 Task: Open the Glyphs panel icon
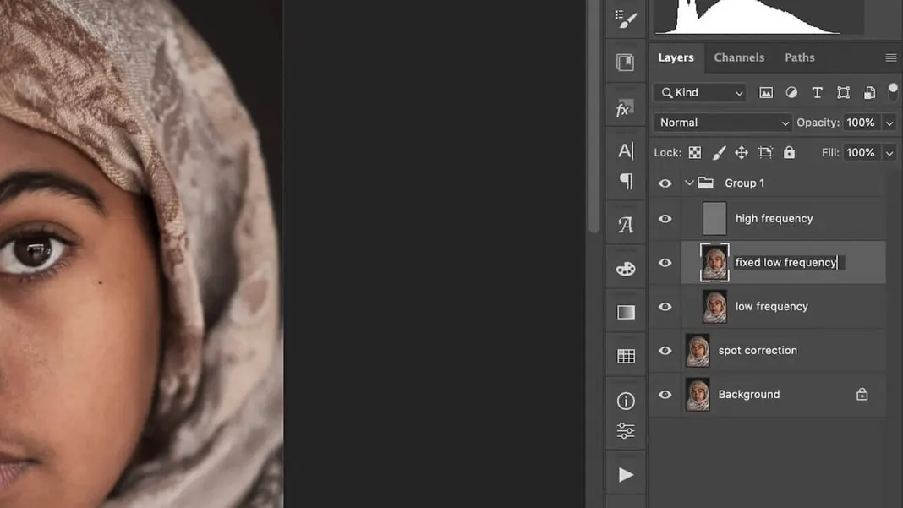pos(626,225)
